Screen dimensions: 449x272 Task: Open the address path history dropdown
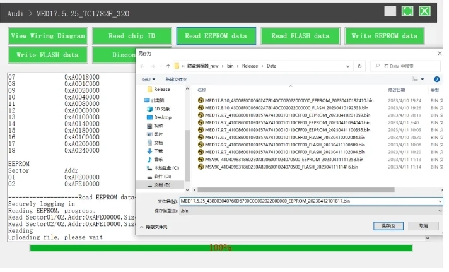coord(347,66)
